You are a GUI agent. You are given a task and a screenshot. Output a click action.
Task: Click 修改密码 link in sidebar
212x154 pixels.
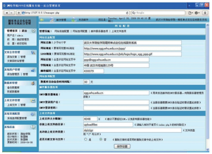point(22,43)
